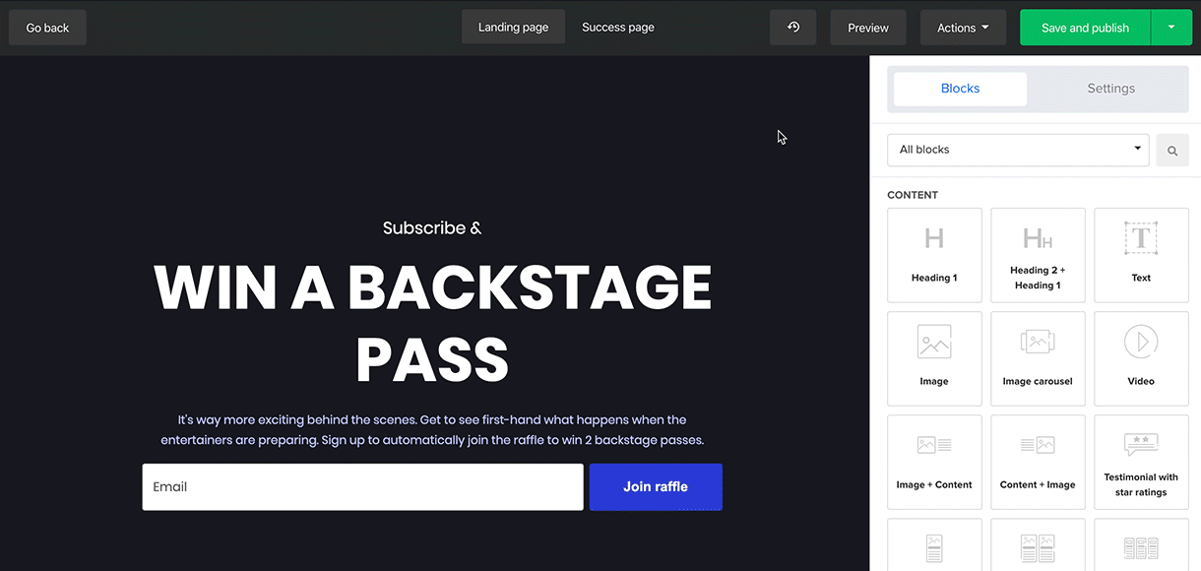
Task: Click the block search magnifier icon
Action: point(1171,151)
